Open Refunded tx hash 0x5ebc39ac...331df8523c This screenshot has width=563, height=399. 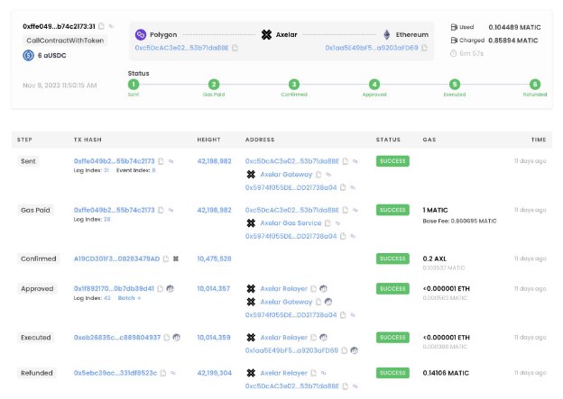[115, 372]
